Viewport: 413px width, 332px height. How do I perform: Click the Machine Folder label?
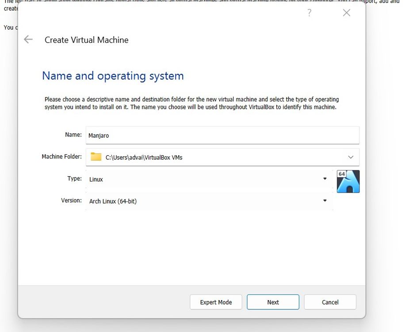tap(61, 156)
